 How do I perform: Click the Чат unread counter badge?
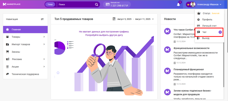point(220,32)
